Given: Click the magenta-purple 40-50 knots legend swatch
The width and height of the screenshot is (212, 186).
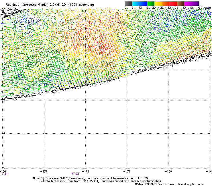Looking at the screenshot, I should click(192, 3).
